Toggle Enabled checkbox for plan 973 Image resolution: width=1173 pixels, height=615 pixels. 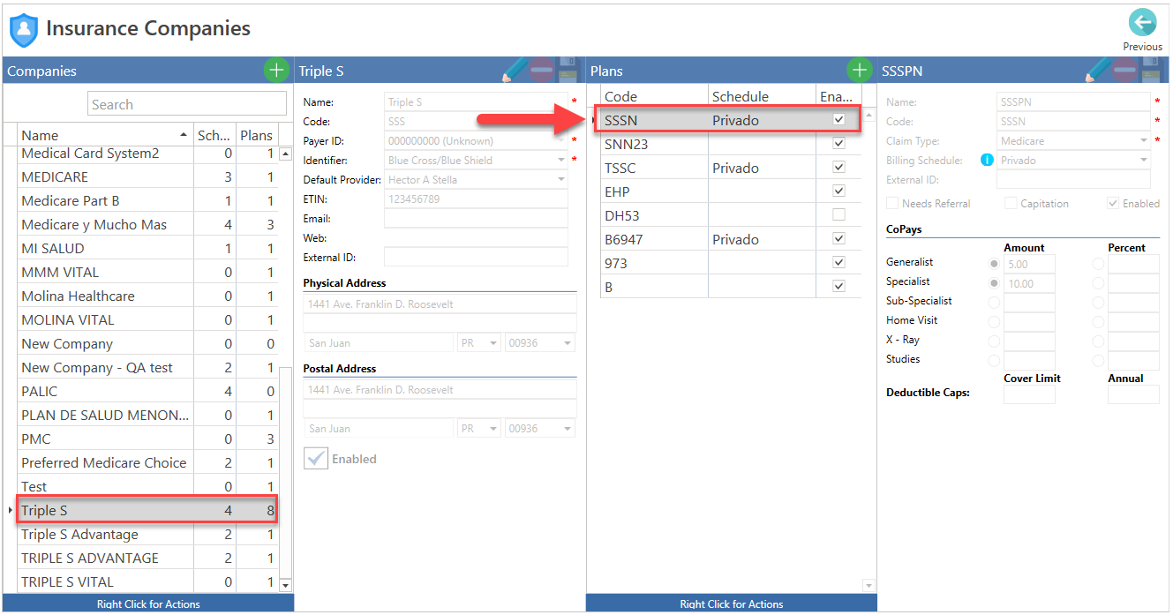(838, 262)
